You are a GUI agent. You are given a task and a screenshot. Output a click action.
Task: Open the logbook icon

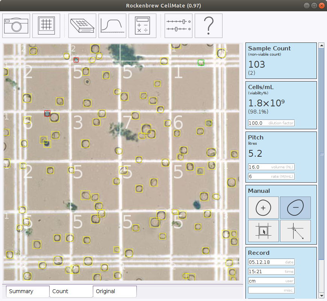tap(82, 26)
